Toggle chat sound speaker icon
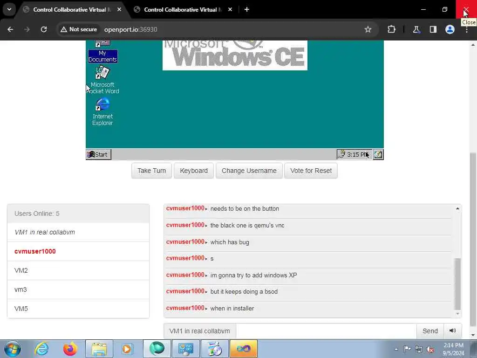Image resolution: width=477 pixels, height=358 pixels. tap(452, 331)
